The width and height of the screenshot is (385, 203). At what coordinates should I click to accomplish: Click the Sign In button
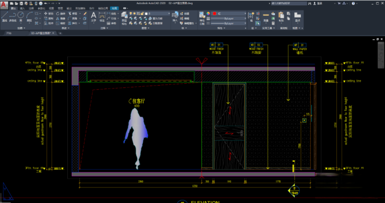(318, 3)
